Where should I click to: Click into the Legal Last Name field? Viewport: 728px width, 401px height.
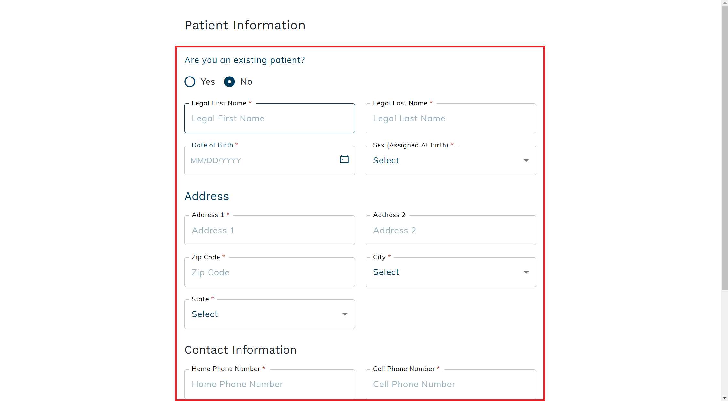(x=451, y=118)
